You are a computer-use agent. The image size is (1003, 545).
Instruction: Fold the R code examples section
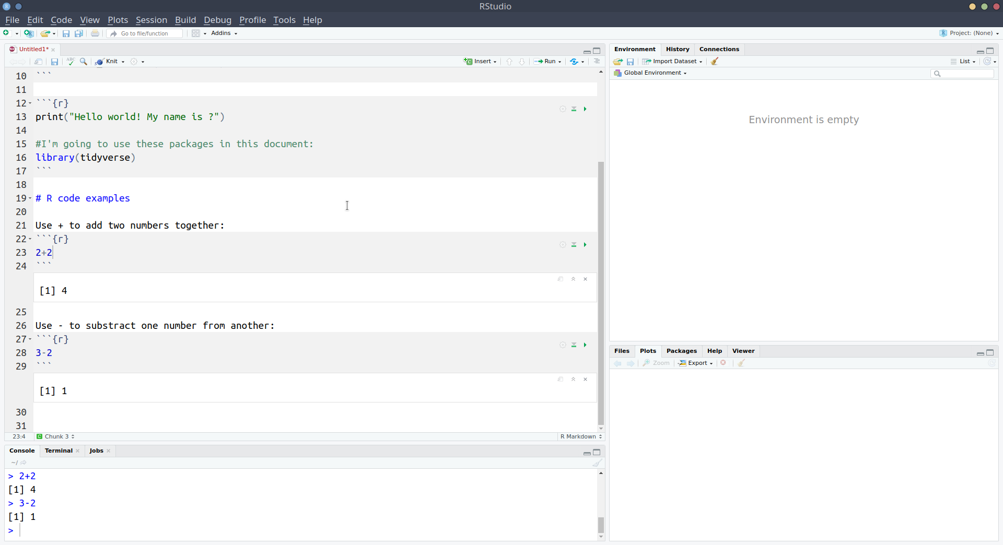pos(30,198)
